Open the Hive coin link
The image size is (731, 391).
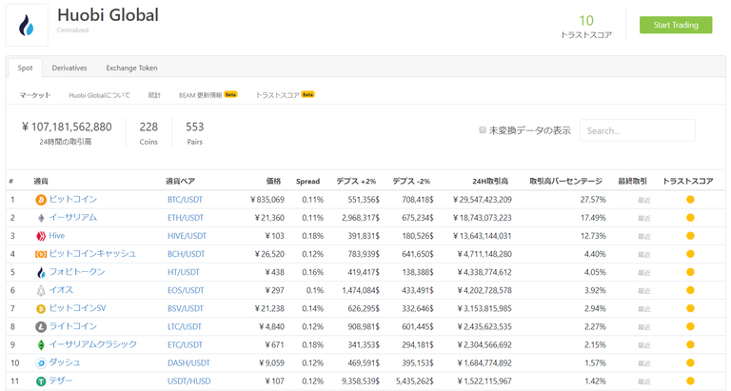tap(57, 236)
